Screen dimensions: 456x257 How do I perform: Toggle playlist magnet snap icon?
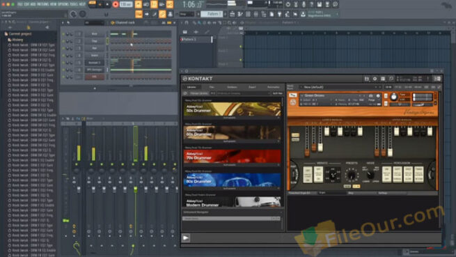[x=187, y=23]
